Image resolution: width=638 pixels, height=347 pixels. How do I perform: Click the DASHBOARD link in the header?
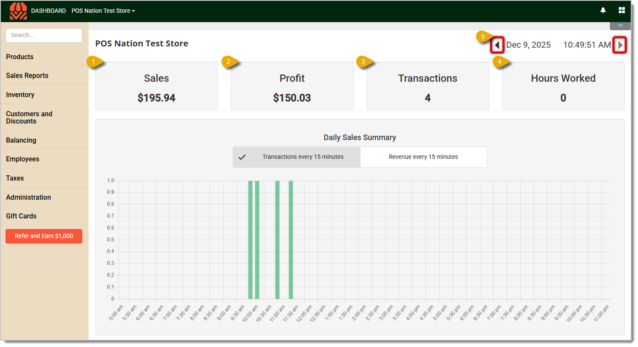coord(48,11)
